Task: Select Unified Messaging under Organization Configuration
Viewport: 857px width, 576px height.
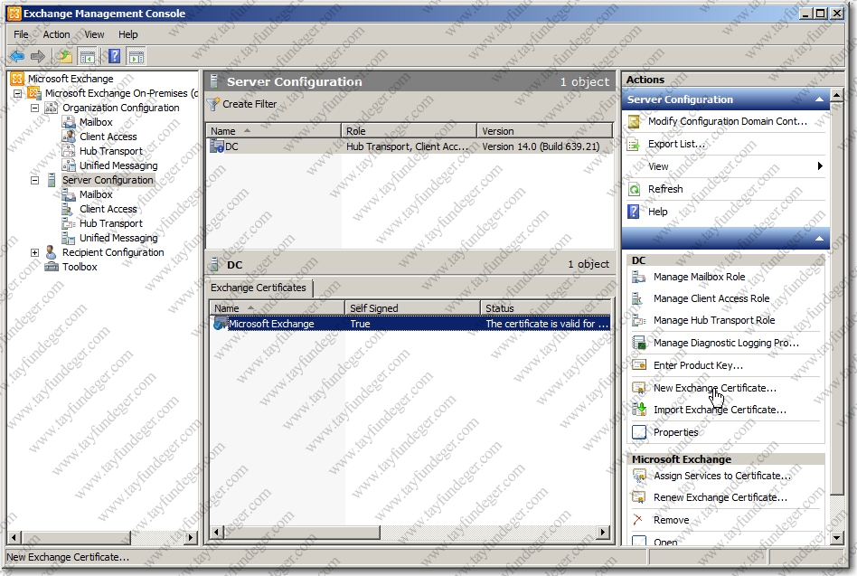Action: [118, 165]
